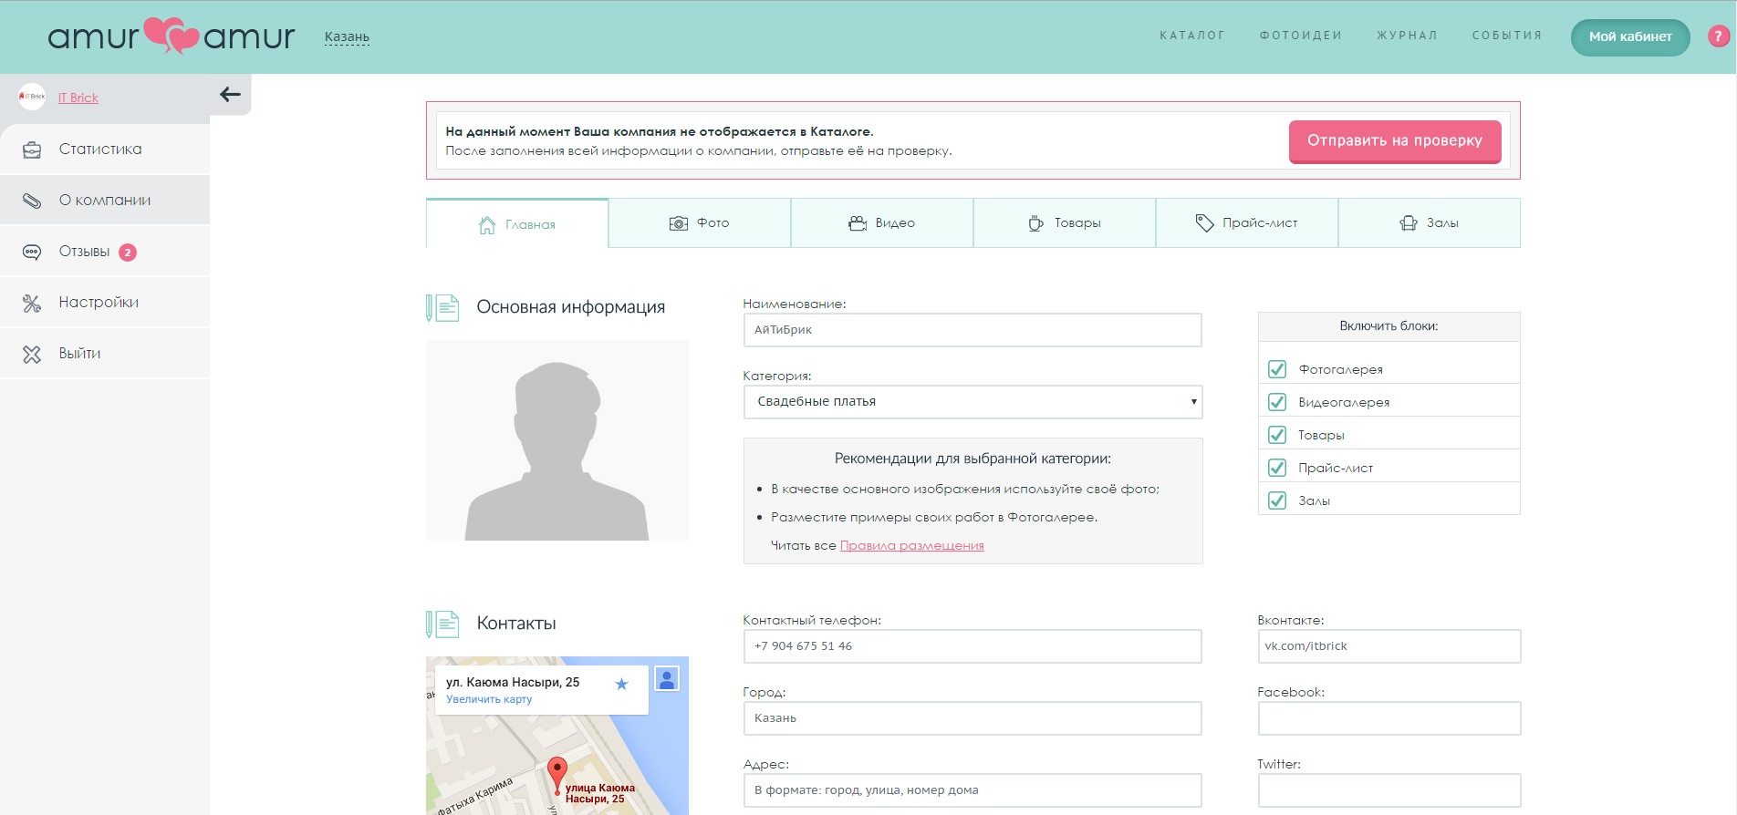Go to Статистика in sidebar
Image resolution: width=1737 pixels, height=815 pixels.
(105, 150)
